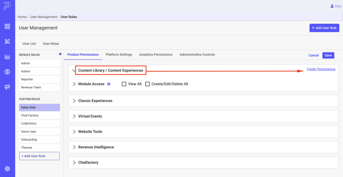Check the Create/Edit/Delete All checkbox
This screenshot has width=343, height=177.
click(147, 84)
